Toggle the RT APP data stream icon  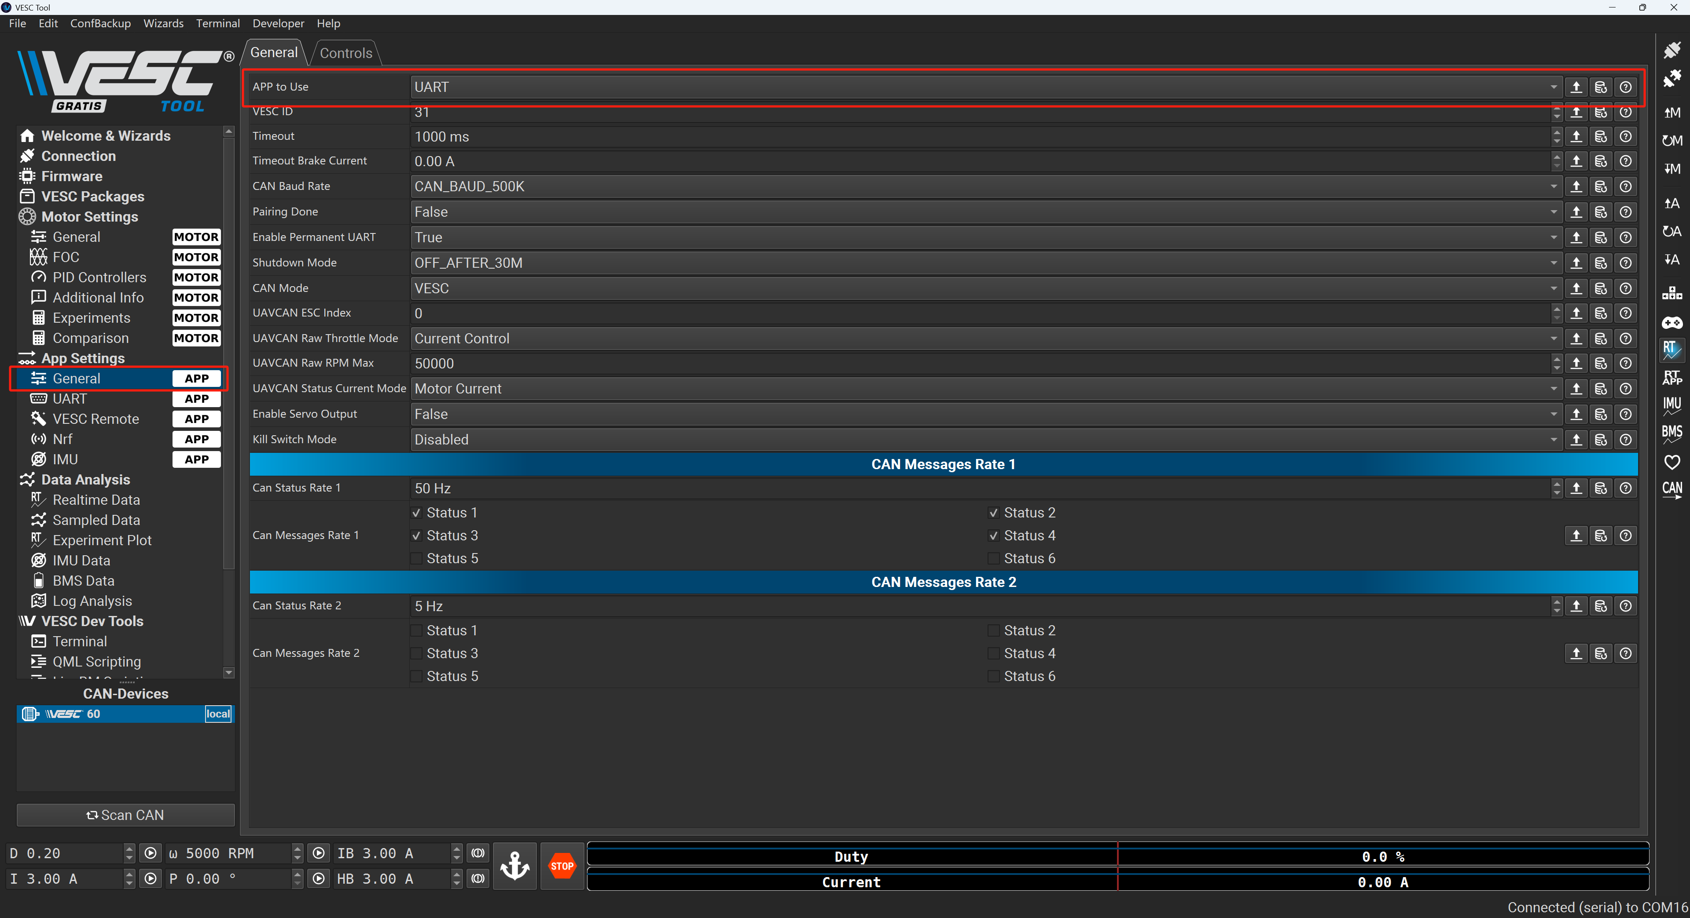point(1672,377)
